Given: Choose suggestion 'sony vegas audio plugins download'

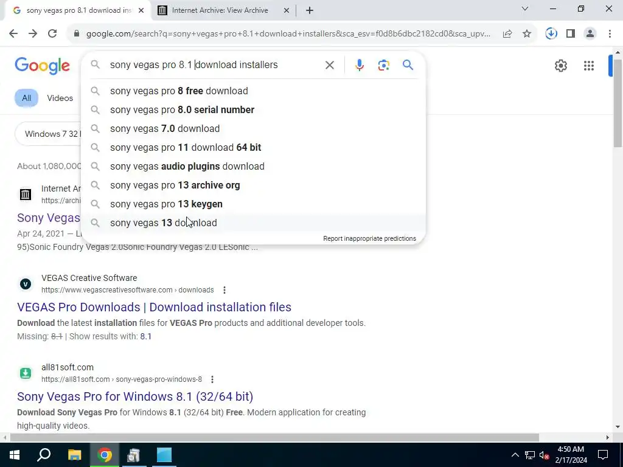Looking at the screenshot, I should pyautogui.click(x=253, y=167).
